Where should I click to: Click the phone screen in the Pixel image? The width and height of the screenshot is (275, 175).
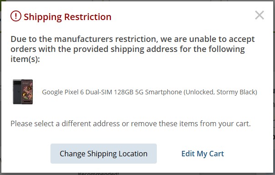pyautogui.click(x=27, y=92)
